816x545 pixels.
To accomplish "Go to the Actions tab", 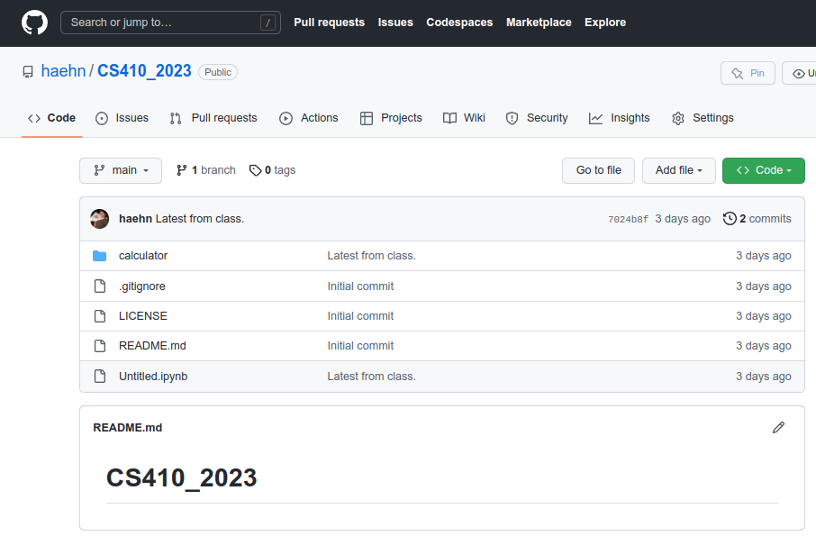I will 309,118.
